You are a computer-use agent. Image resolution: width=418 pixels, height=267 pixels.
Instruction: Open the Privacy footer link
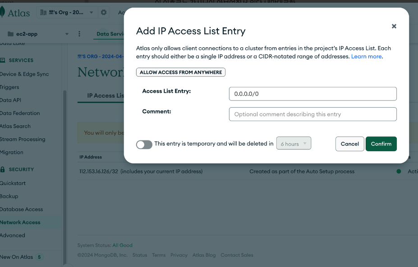179,255
